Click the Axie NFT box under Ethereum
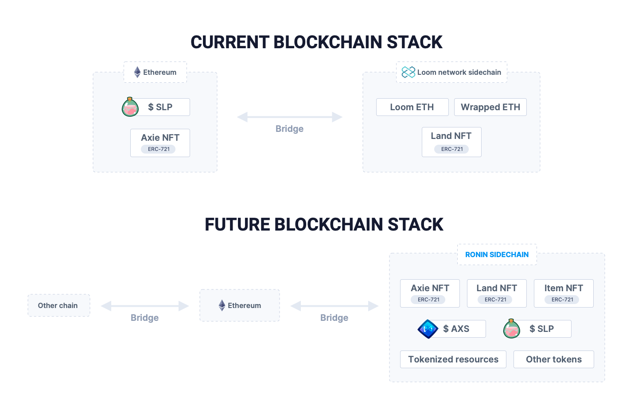Screen dimensions: 638x416 [x=160, y=143]
